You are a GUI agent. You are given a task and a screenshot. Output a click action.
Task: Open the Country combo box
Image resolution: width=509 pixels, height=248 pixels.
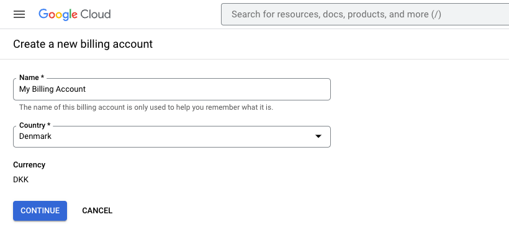[x=172, y=136]
